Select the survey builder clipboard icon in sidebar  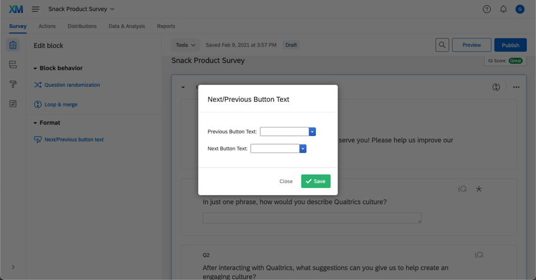tap(13, 45)
